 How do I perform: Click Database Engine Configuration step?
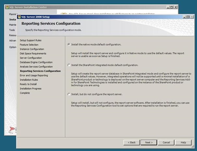pos(36,62)
